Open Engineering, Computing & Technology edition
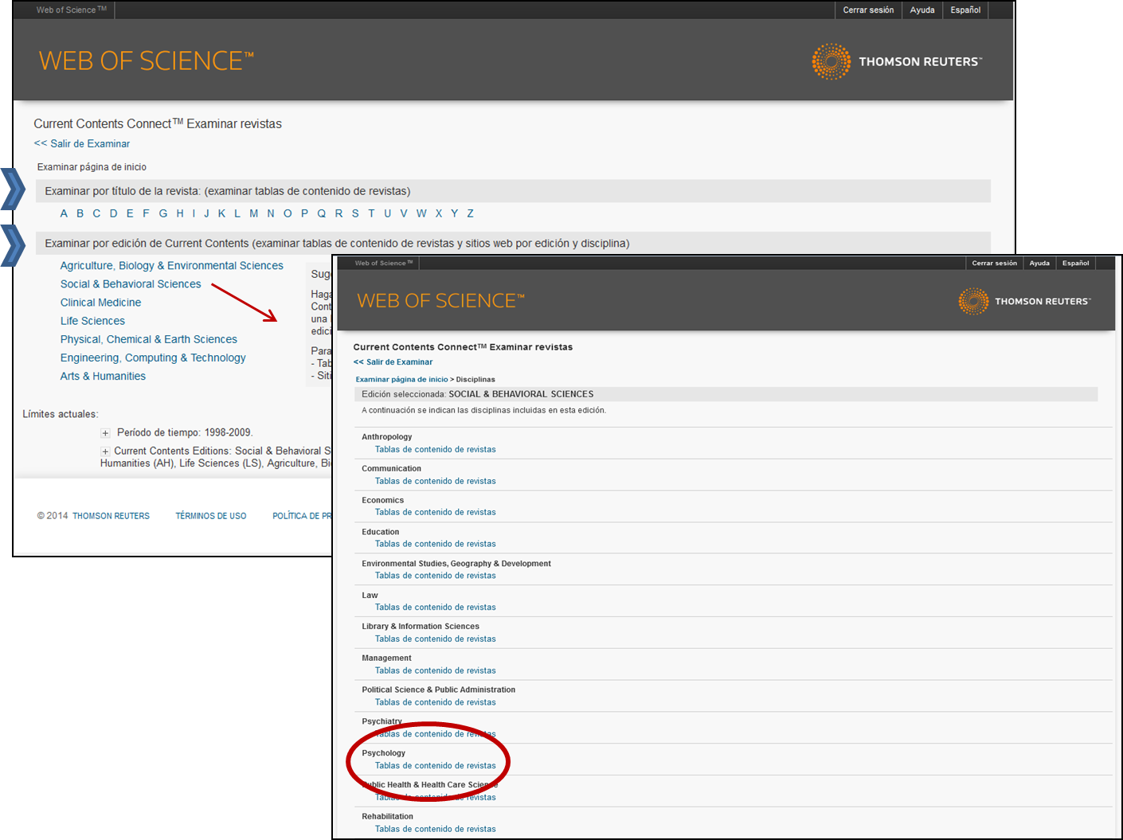The width and height of the screenshot is (1123, 840). pyautogui.click(x=153, y=357)
